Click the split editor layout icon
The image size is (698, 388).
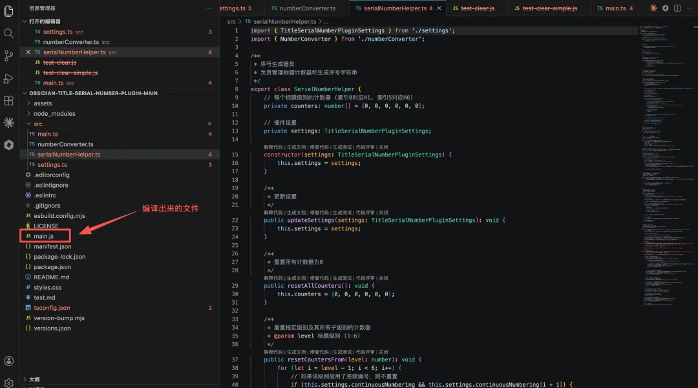pyautogui.click(x=677, y=8)
